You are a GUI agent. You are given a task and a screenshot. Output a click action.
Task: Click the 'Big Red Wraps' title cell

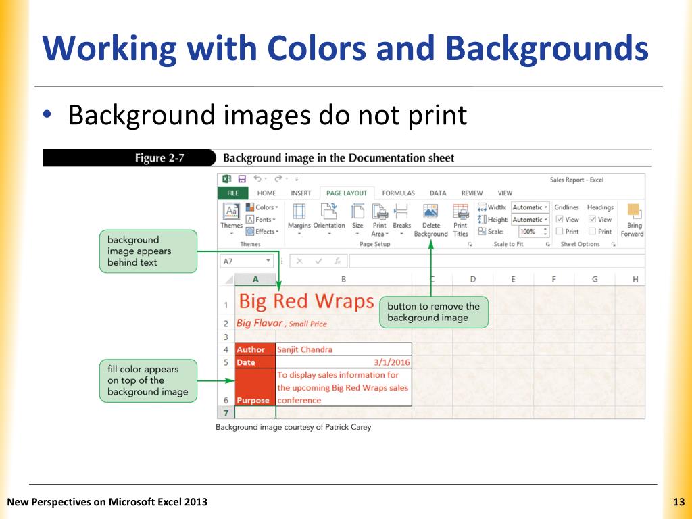(306, 301)
